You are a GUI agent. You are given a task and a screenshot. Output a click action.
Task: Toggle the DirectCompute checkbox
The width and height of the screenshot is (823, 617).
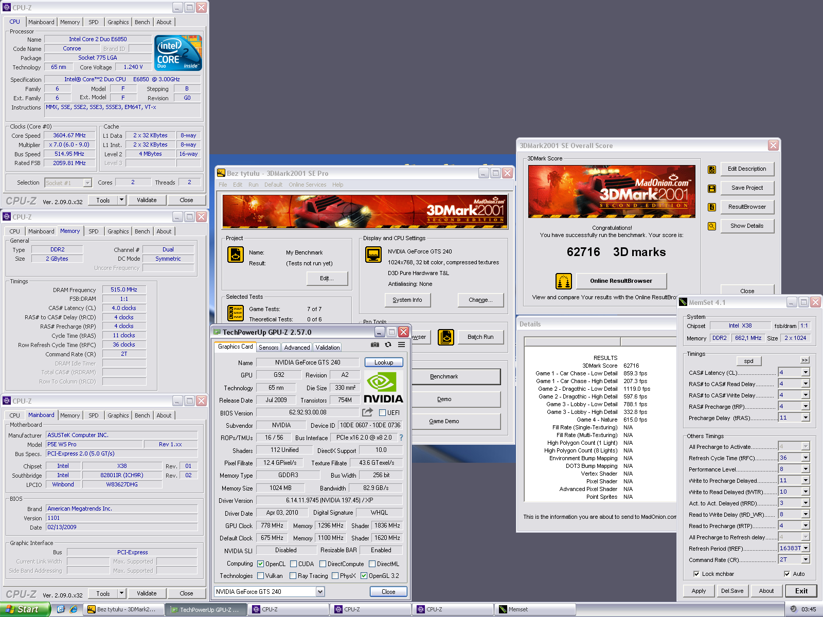(x=323, y=564)
